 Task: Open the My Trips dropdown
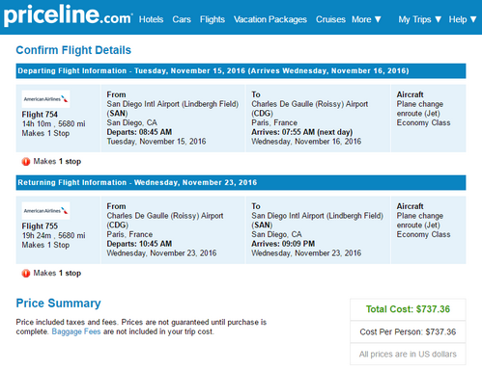pyautogui.click(x=420, y=19)
